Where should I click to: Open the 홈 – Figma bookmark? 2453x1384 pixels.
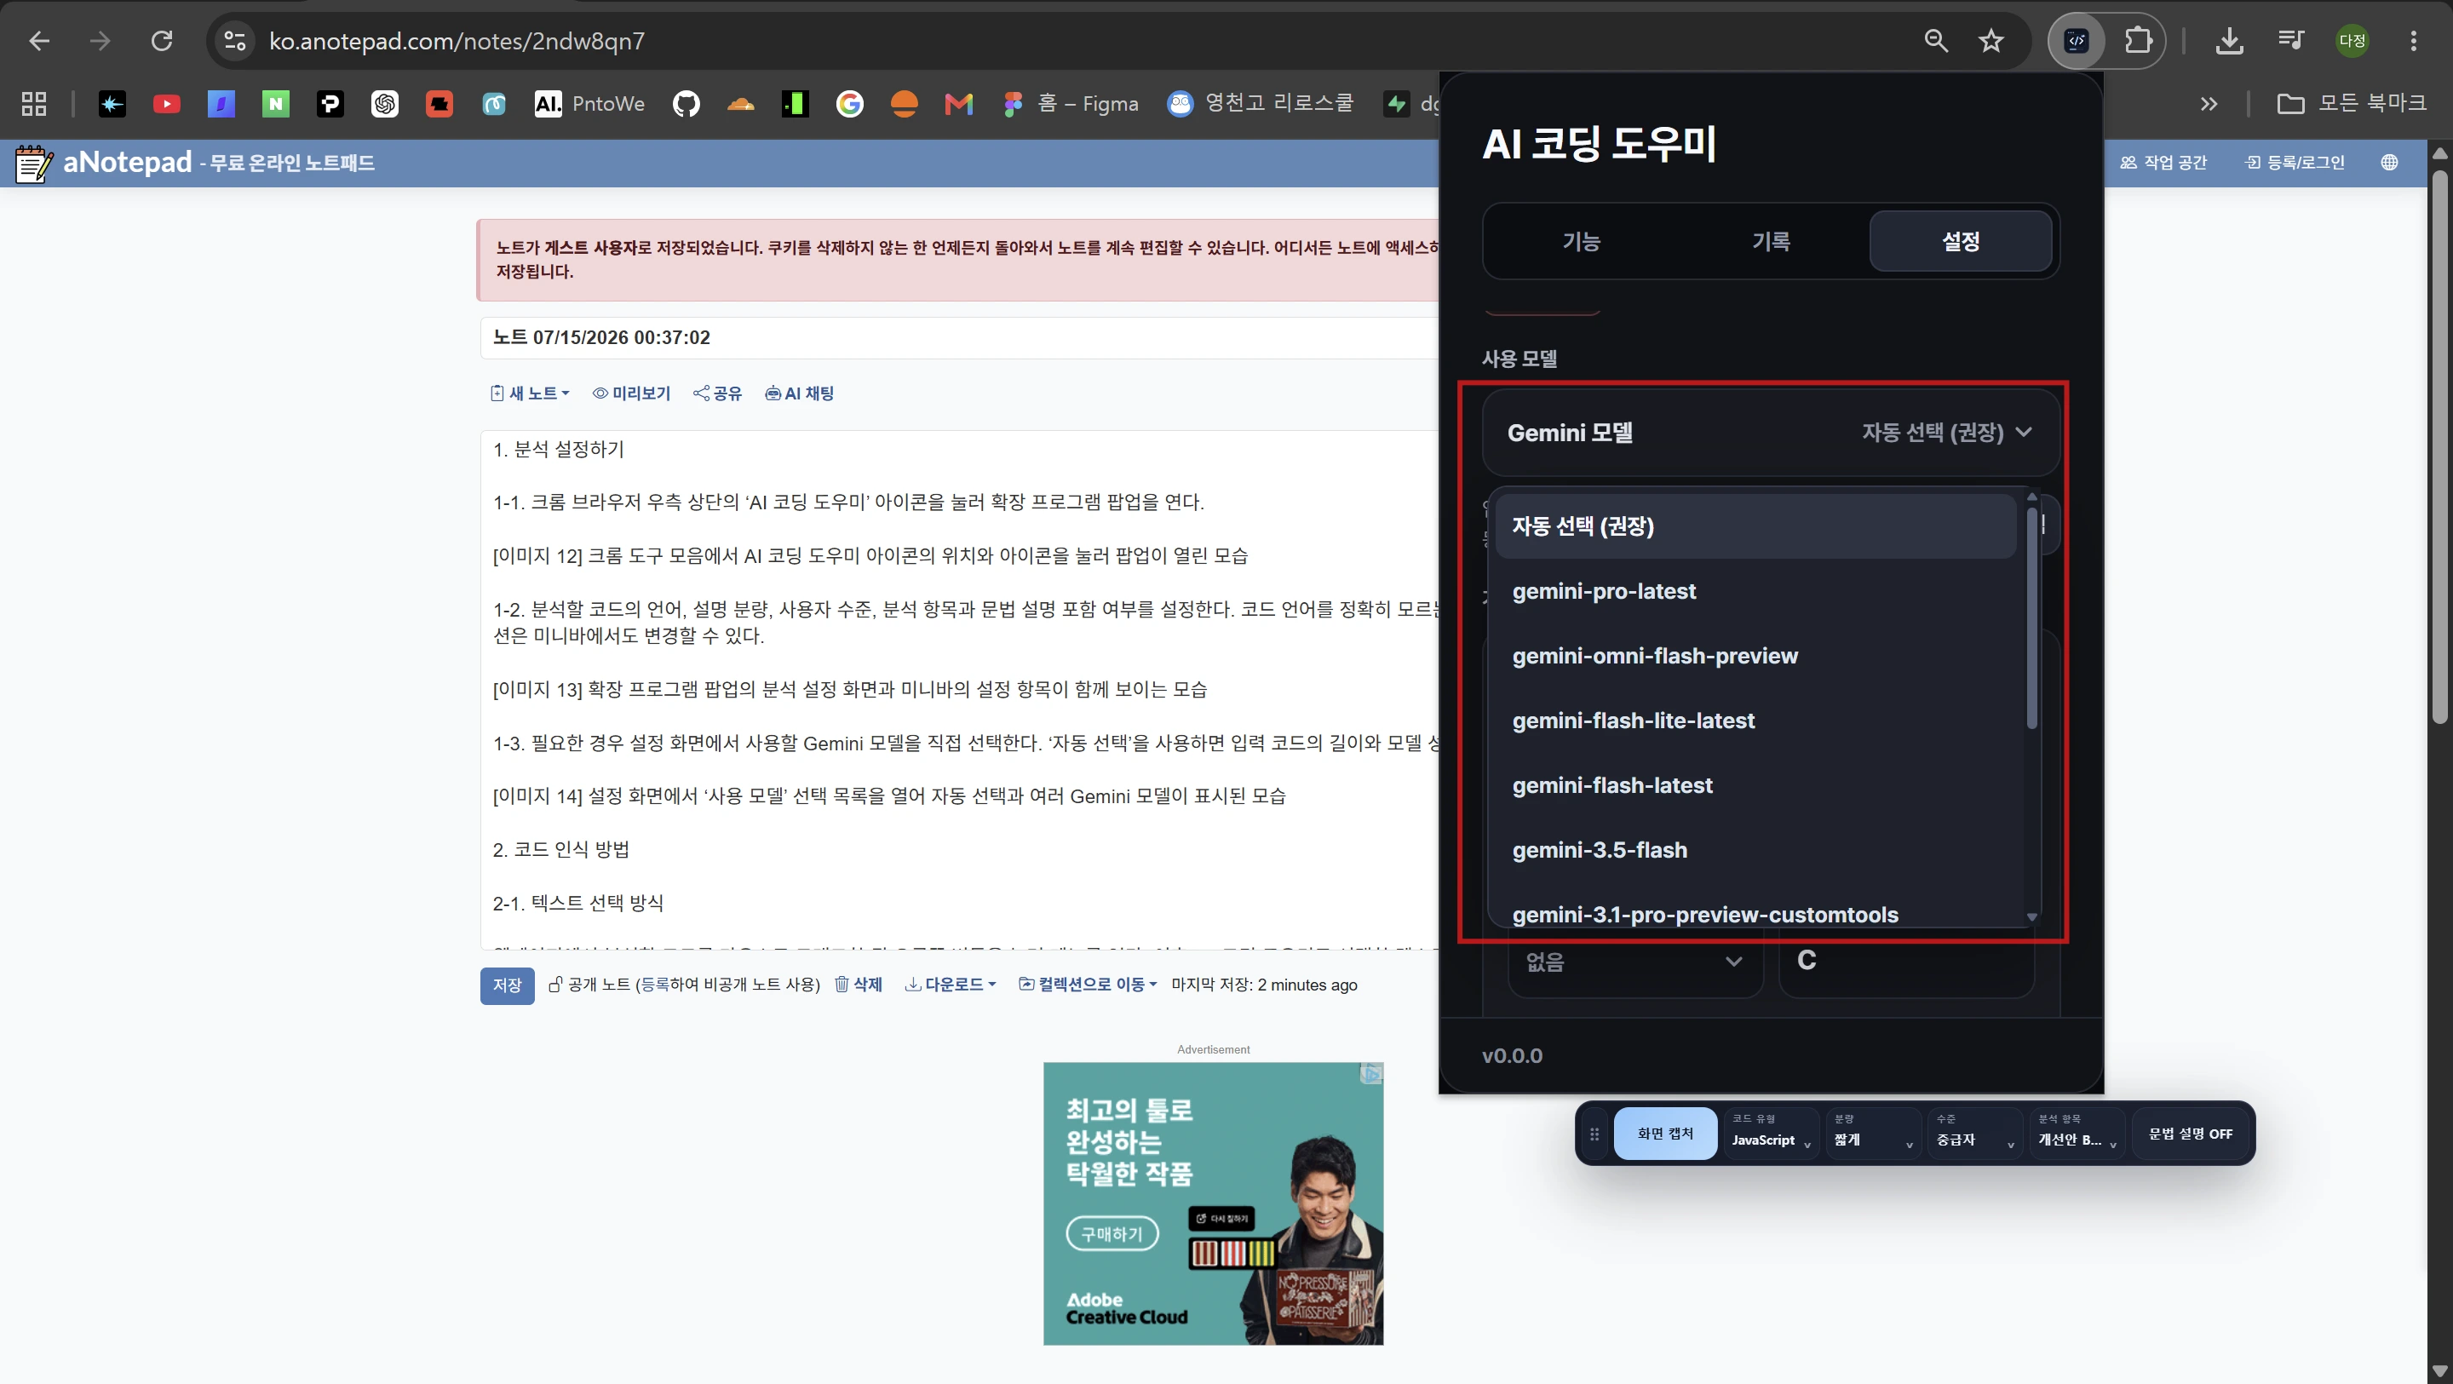(1071, 104)
